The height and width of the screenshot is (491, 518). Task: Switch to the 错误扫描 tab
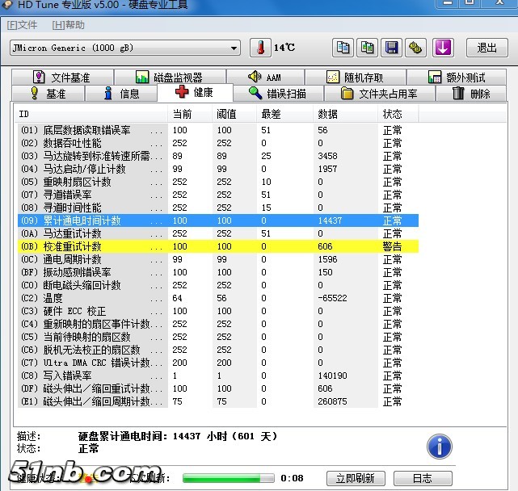(x=278, y=94)
